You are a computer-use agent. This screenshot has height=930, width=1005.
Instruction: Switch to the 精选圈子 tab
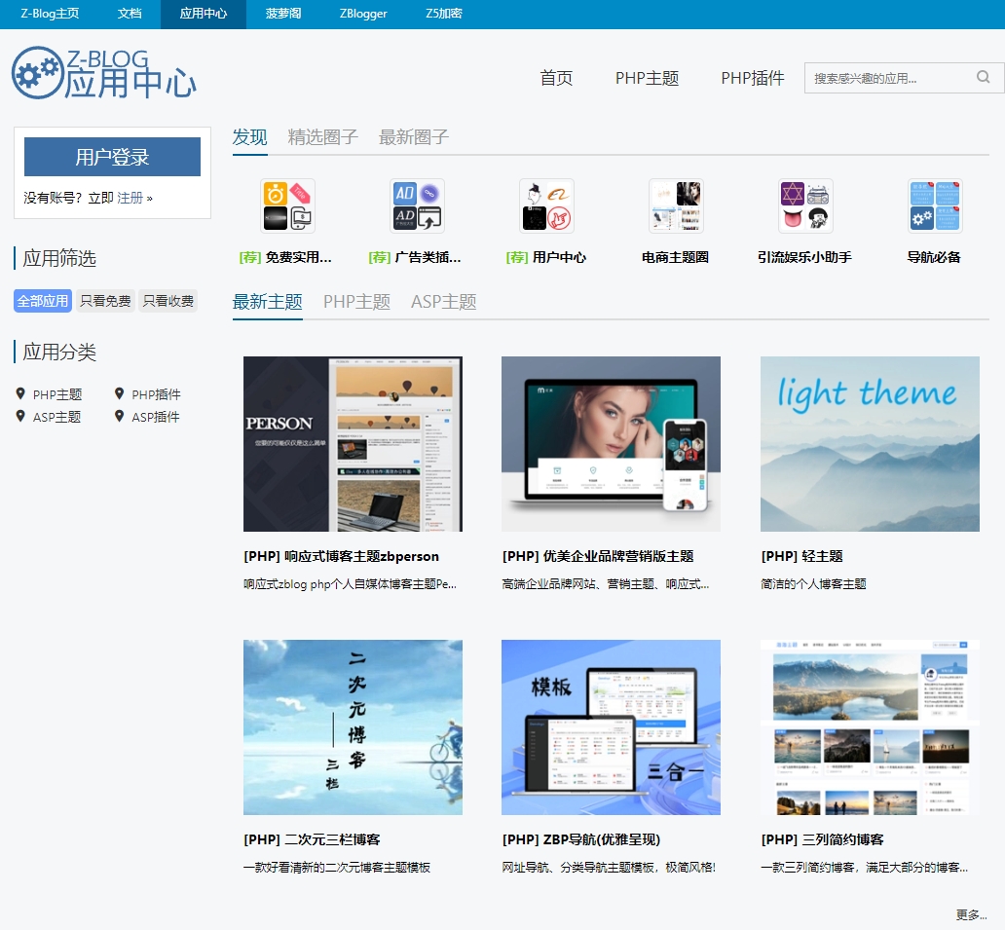[323, 137]
